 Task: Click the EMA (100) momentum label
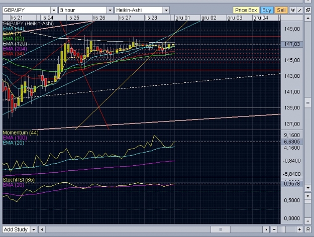pyautogui.click(x=15, y=138)
